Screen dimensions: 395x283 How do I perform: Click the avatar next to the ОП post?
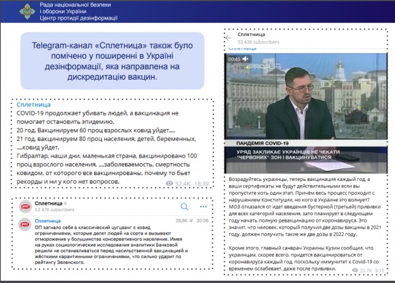coord(25,224)
